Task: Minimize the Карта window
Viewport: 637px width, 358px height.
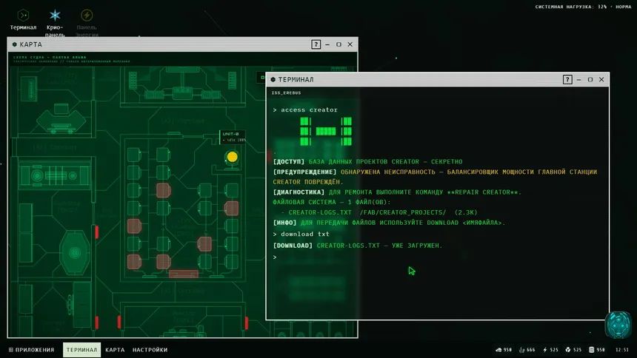Action: click(327, 44)
